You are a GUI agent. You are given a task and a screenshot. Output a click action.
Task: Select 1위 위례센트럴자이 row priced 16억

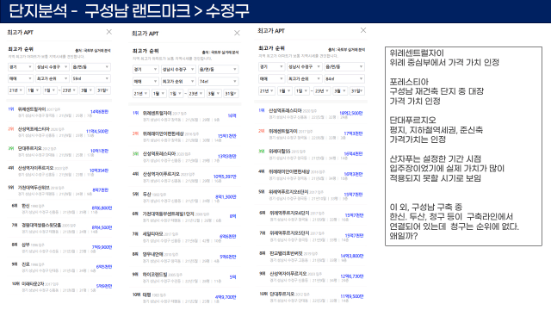click(x=185, y=116)
